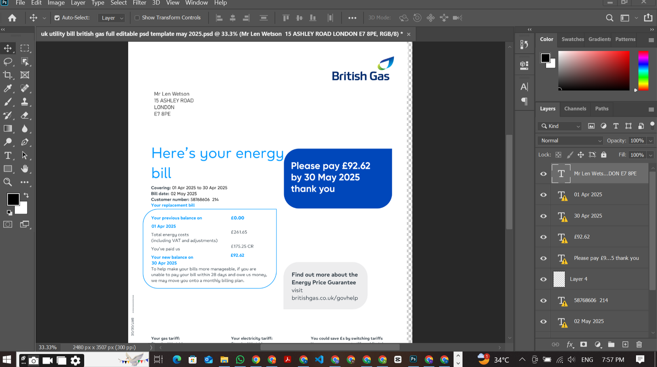Go to the Photoshop Home screen
Image resolution: width=657 pixels, height=367 pixels.
tap(12, 18)
